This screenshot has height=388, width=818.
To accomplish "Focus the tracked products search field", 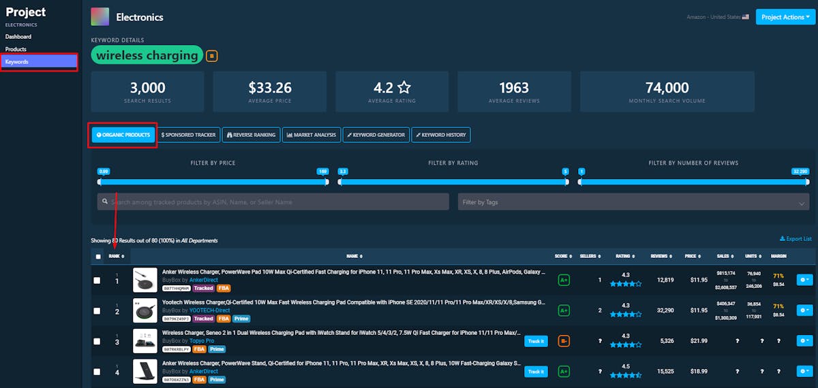I will 273,201.
